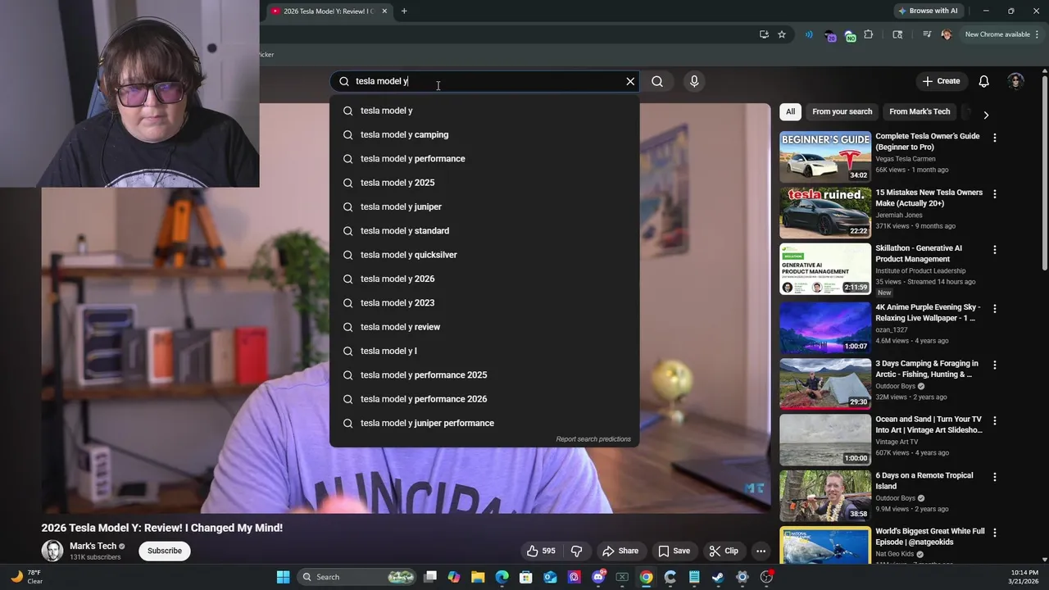Choose suggestion 'tesla model y performance'
Image resolution: width=1049 pixels, height=590 pixels.
pos(484,159)
